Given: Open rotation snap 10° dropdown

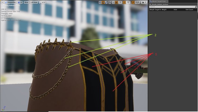Looking at the screenshot, I should click(x=128, y=2).
